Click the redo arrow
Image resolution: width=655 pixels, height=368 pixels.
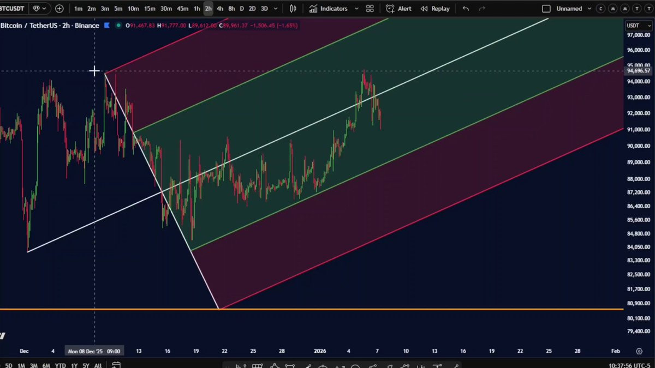[482, 9]
